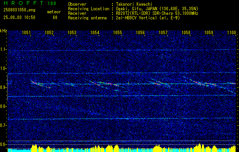The width and height of the screenshot is (239, 152).
Task: Click the yellow signal peak below 1058
Action: [199, 147]
